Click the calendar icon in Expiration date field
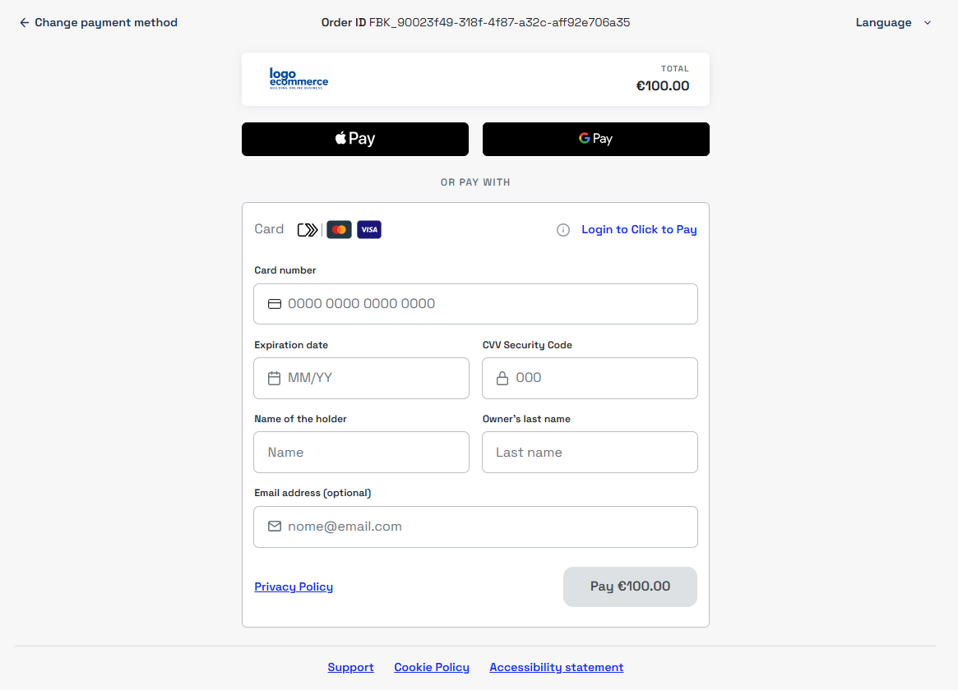 (275, 378)
